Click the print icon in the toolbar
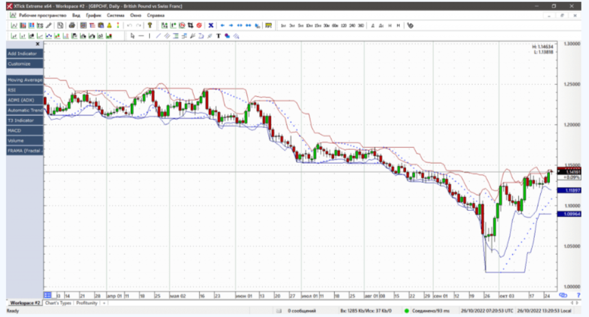The image size is (589, 317). (x=72, y=25)
